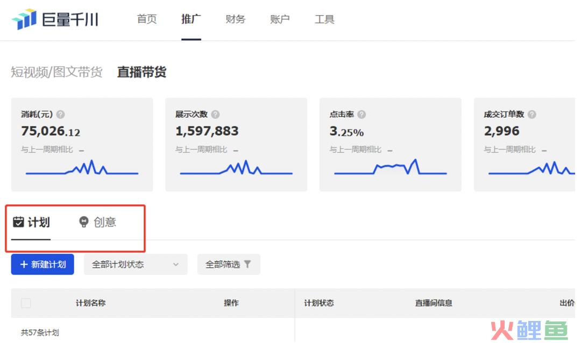
Task: Toggle the select-all checkbox in table header
Action: point(26,303)
